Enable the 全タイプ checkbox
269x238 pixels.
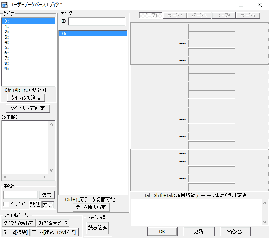click(x=6, y=204)
